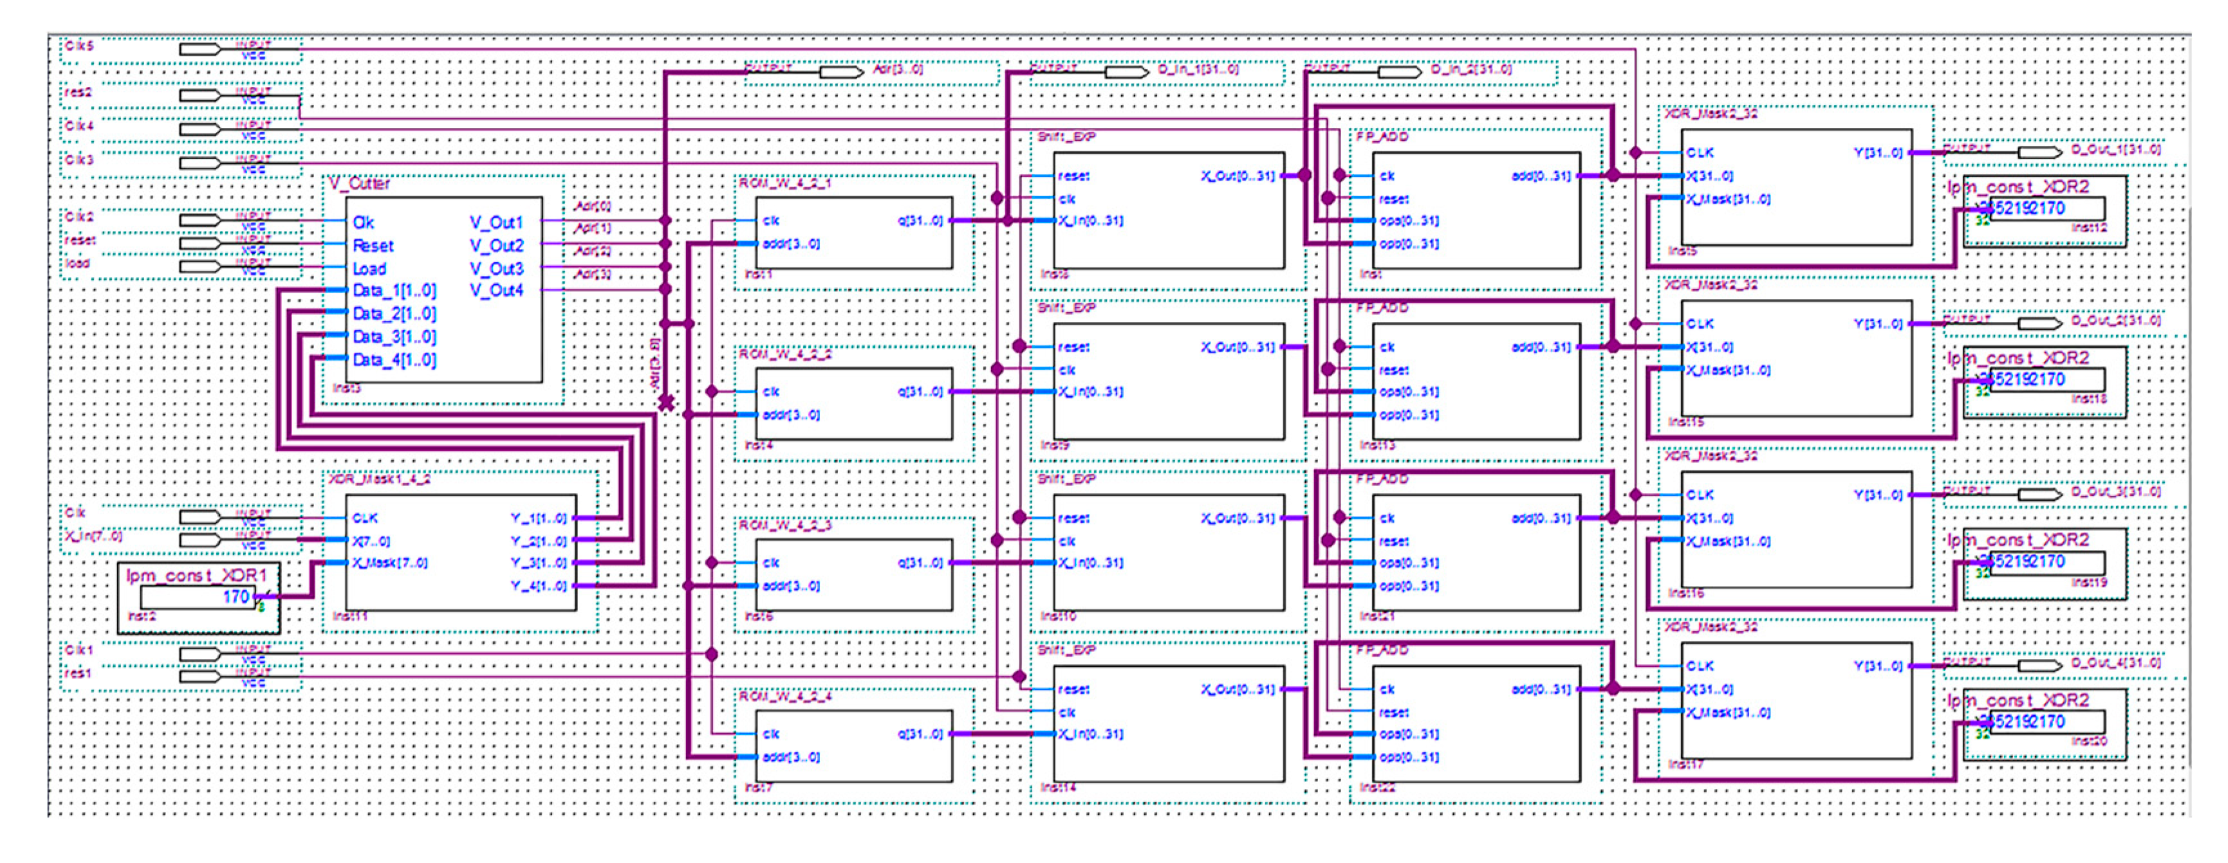Select the res1 input pin symbol
This screenshot has height=863, width=2228.
(201, 677)
